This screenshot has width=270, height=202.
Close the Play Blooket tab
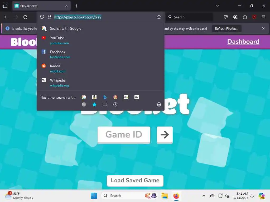[x=66, y=6]
